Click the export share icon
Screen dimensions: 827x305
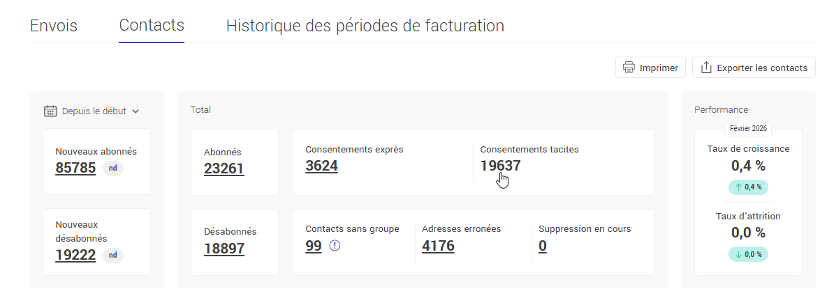tap(706, 68)
